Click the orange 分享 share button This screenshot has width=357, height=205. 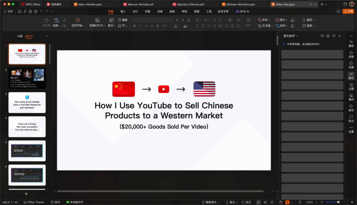[x=348, y=11]
